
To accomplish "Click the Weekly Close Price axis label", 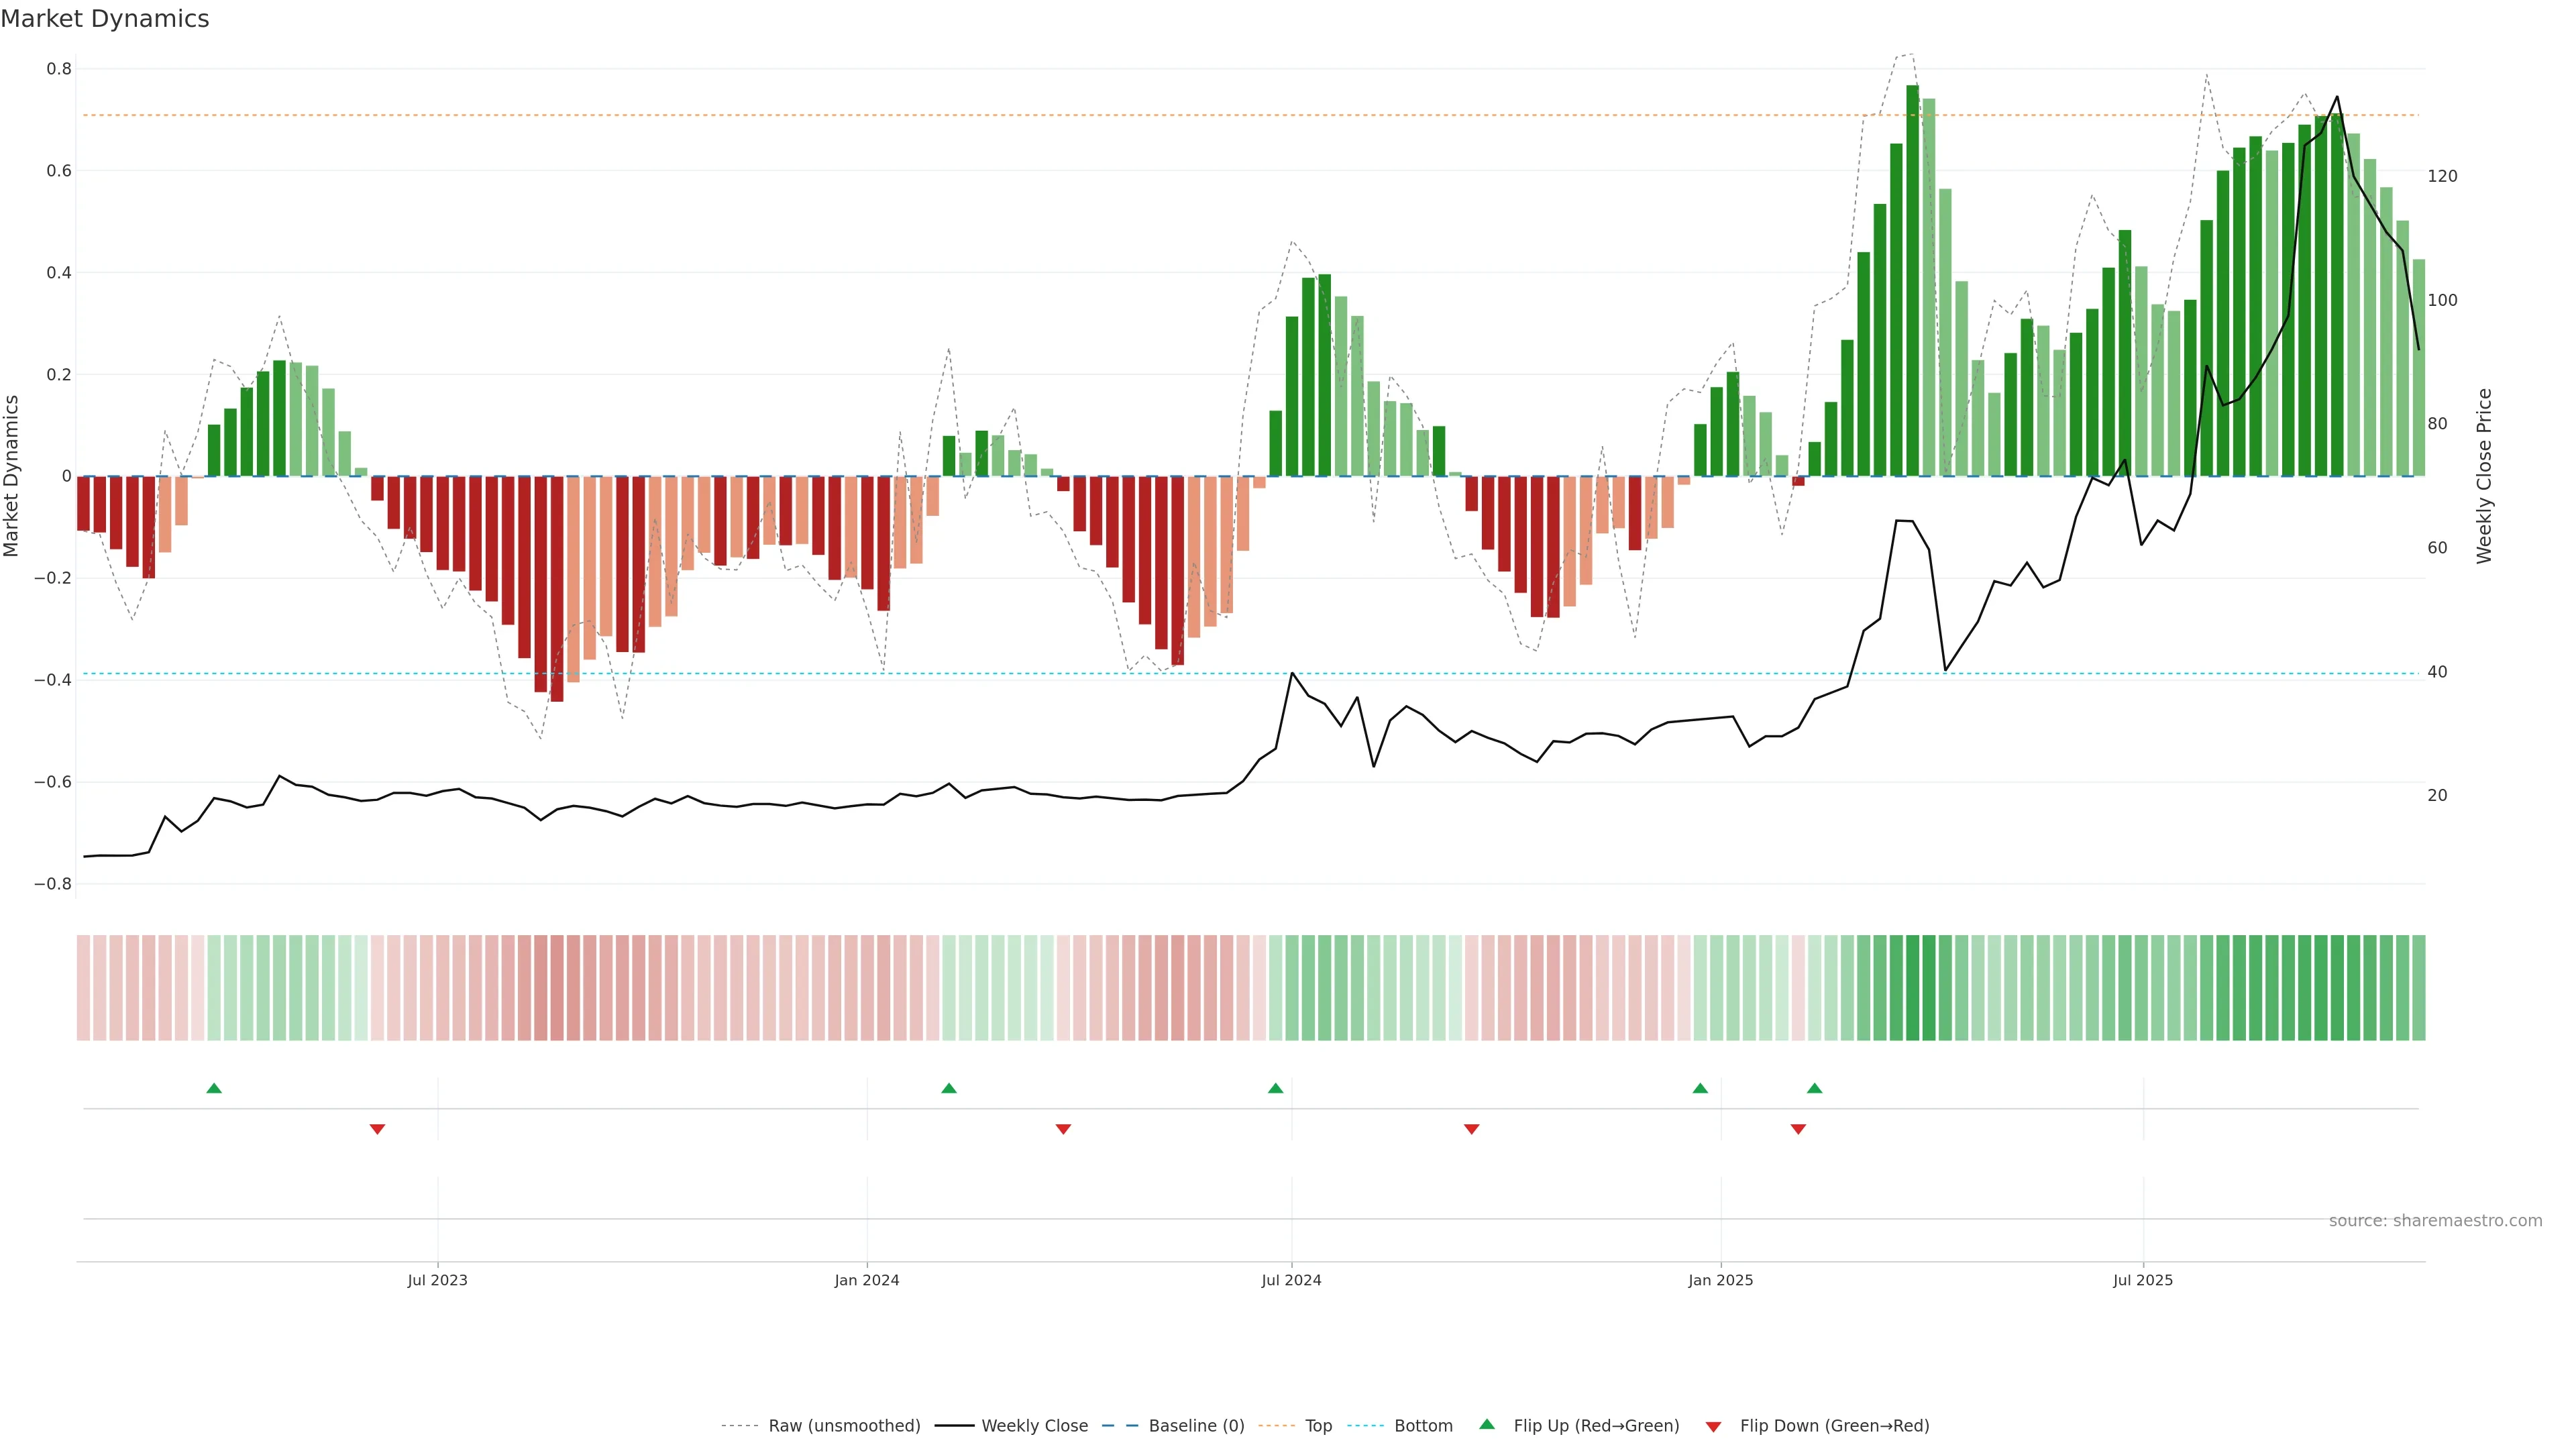I will (x=2484, y=476).
